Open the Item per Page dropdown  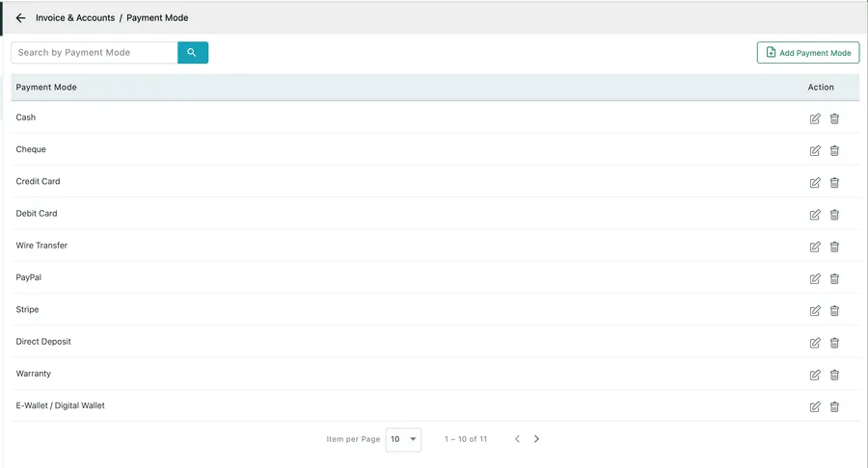[x=403, y=439]
